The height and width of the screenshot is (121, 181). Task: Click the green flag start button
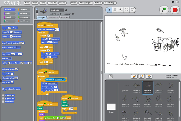tap(164, 10)
